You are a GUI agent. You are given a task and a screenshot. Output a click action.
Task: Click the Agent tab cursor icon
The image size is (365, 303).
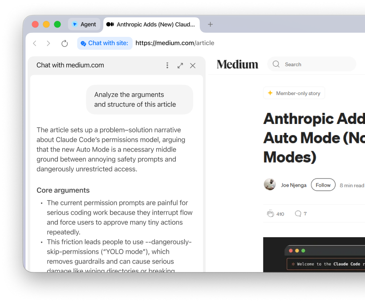click(x=75, y=24)
